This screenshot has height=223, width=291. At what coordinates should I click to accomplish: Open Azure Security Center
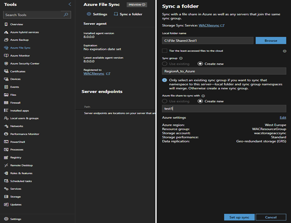(25, 63)
